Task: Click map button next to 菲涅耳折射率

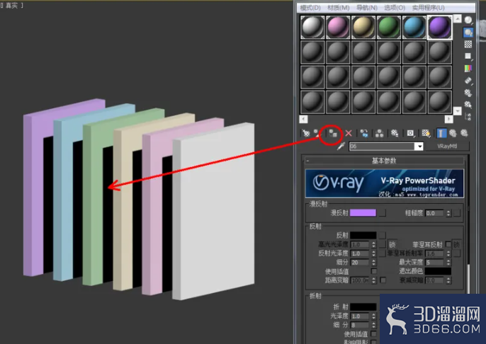Action: [x=457, y=253]
